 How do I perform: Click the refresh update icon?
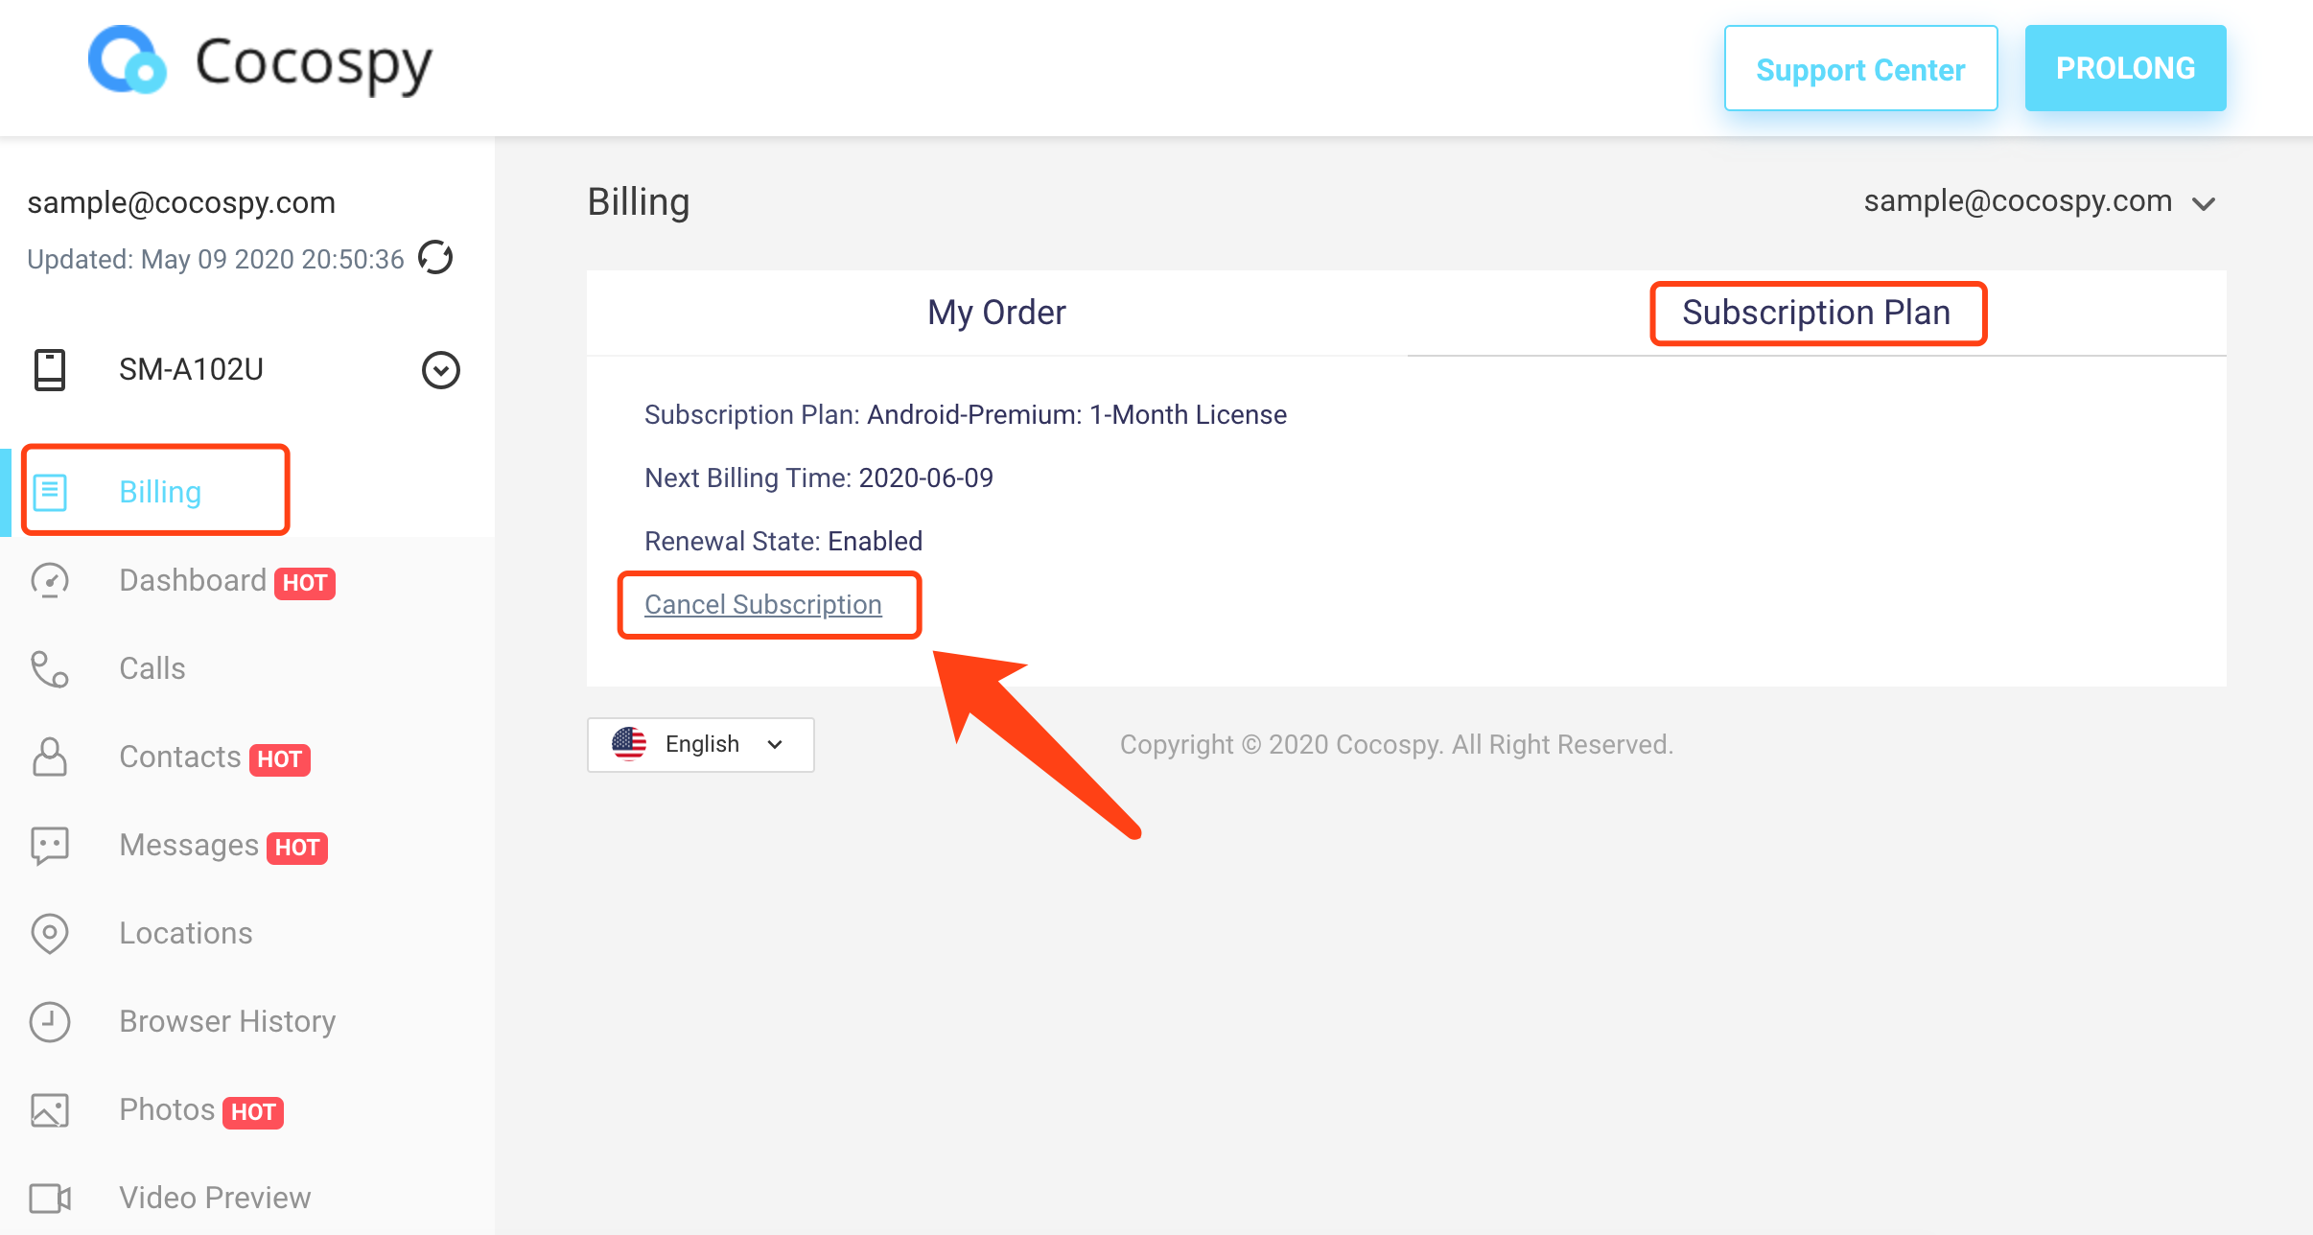pyautogui.click(x=436, y=258)
